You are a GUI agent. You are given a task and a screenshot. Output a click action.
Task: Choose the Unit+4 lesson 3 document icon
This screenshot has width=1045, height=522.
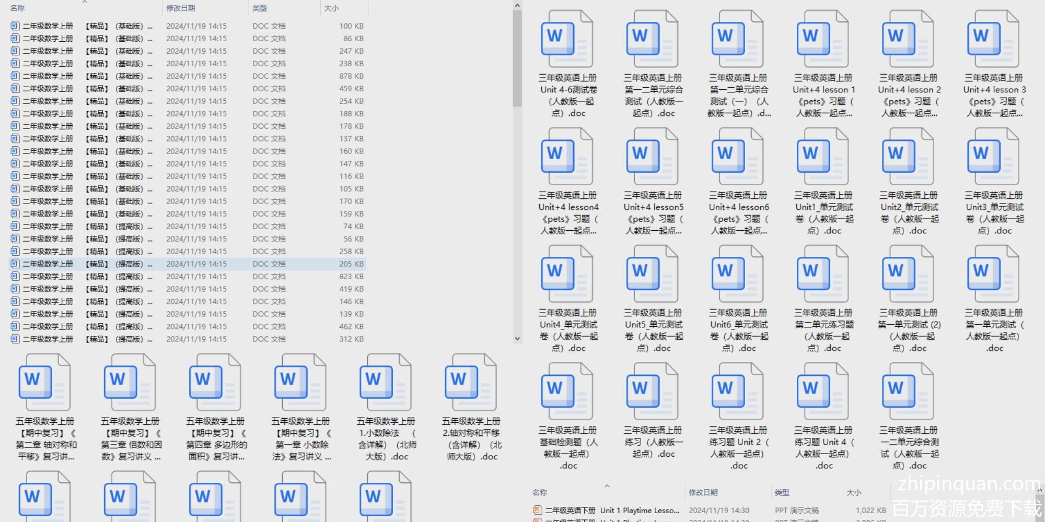pos(993,39)
